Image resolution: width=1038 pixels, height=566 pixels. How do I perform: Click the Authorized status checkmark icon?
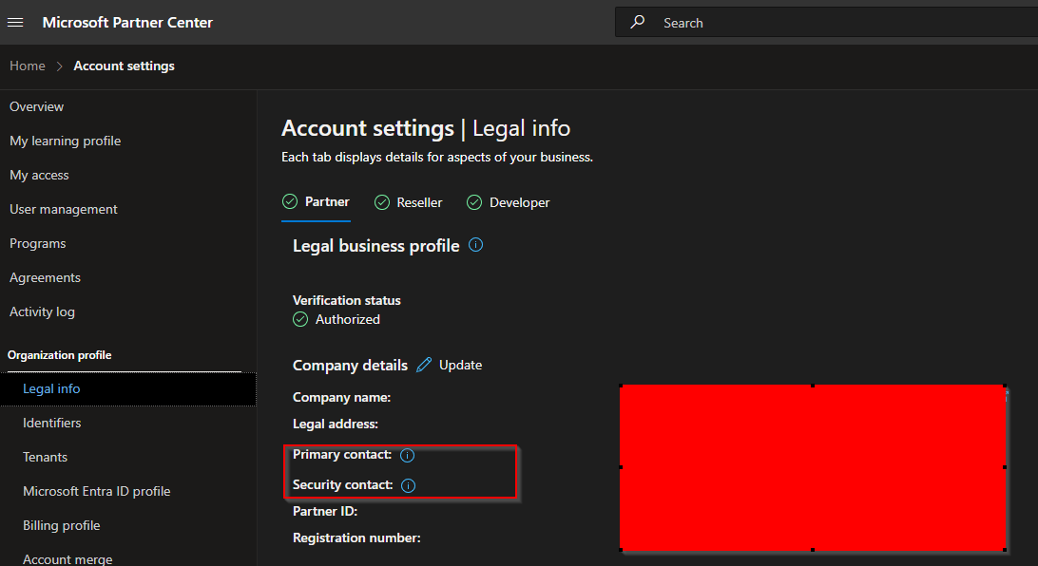[300, 319]
